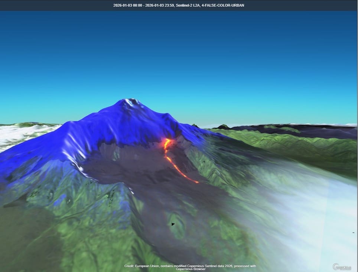
Task: Click the small dark marker near right edge
Action: point(352,233)
